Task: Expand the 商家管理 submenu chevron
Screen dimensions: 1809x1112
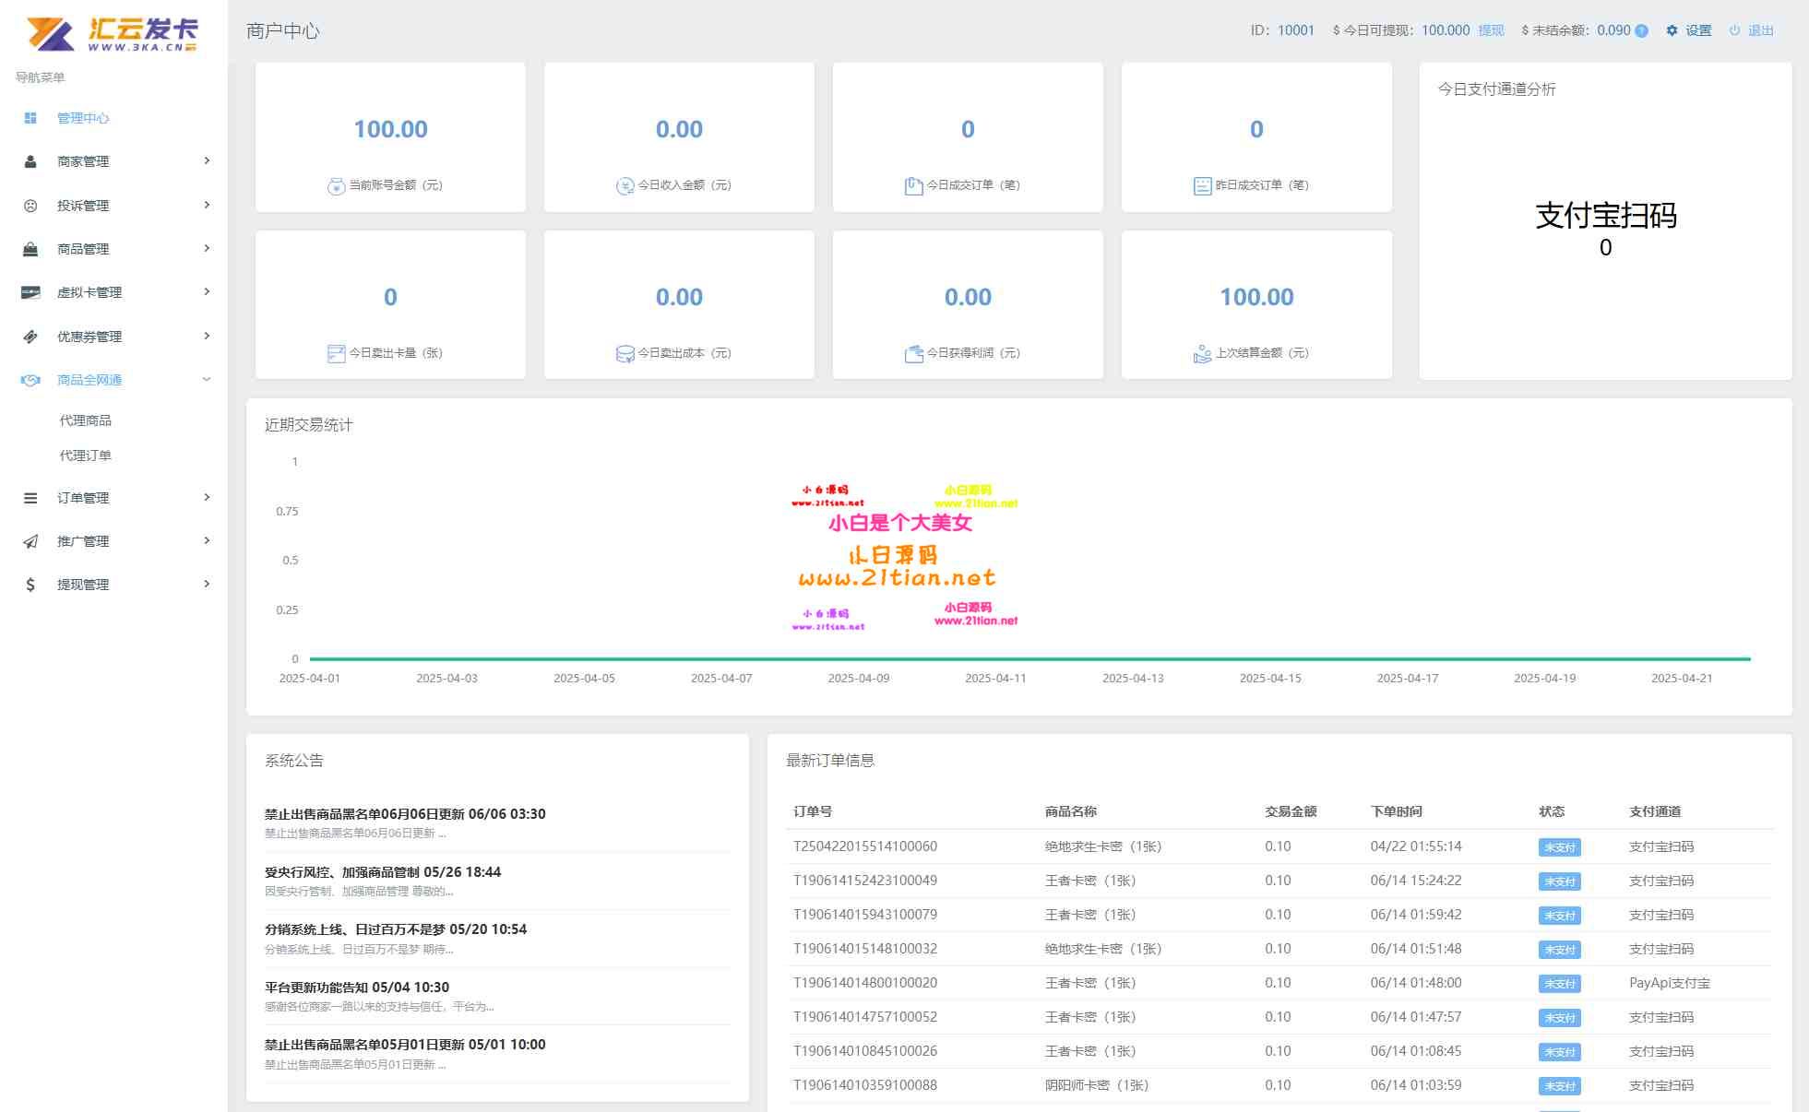Action: (x=207, y=160)
